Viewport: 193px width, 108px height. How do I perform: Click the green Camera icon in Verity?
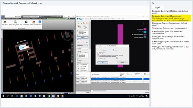point(87,43)
